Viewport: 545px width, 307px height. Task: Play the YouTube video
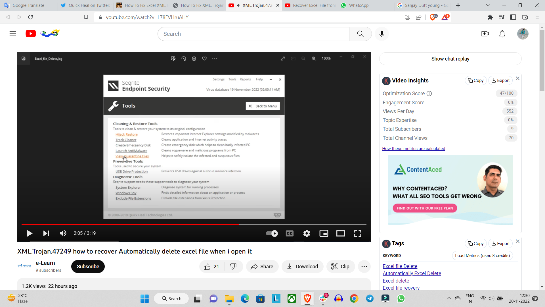tap(29, 233)
